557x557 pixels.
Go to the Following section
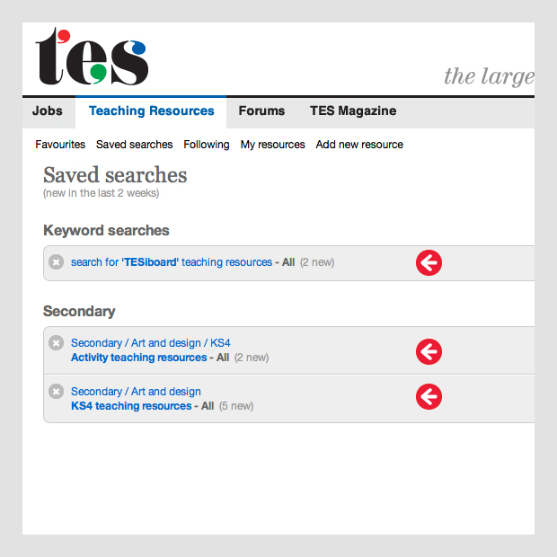click(x=207, y=145)
